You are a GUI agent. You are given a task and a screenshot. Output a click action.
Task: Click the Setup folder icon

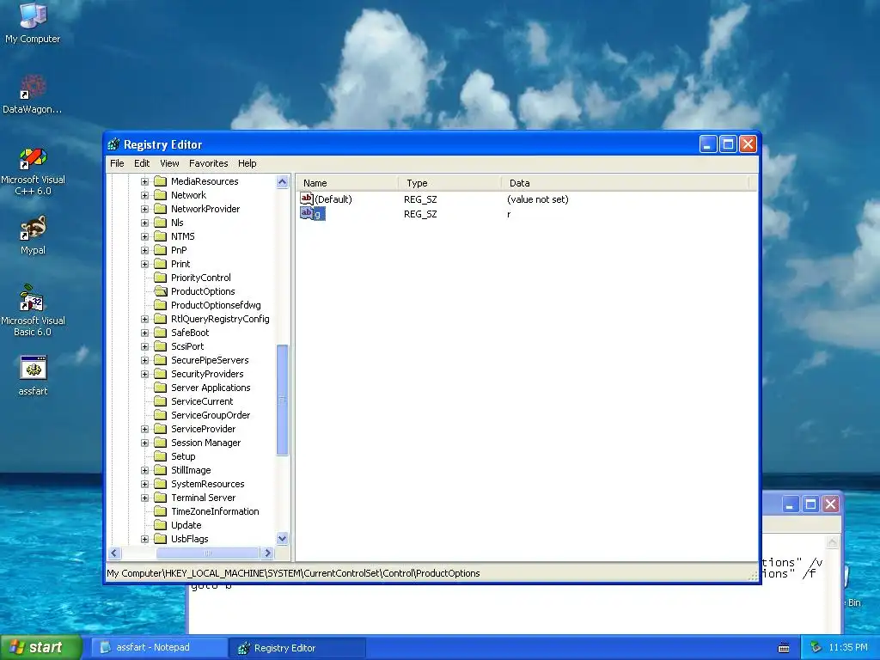[x=161, y=455]
